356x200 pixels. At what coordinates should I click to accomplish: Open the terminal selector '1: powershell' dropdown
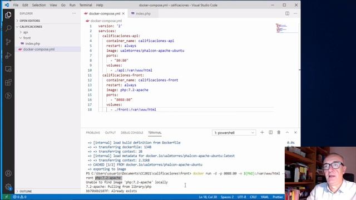pyautogui.click(x=234, y=133)
